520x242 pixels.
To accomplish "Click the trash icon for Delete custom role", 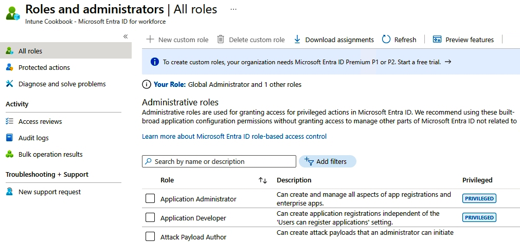I will click(x=221, y=40).
